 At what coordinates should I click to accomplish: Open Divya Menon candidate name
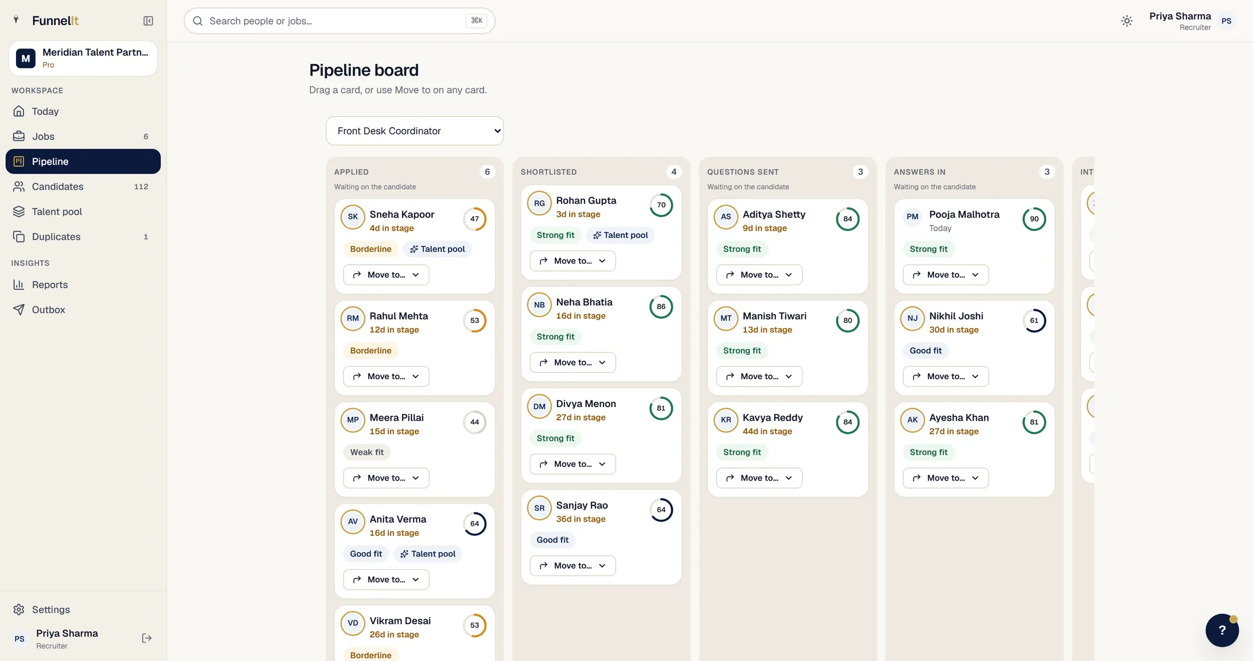(586, 404)
